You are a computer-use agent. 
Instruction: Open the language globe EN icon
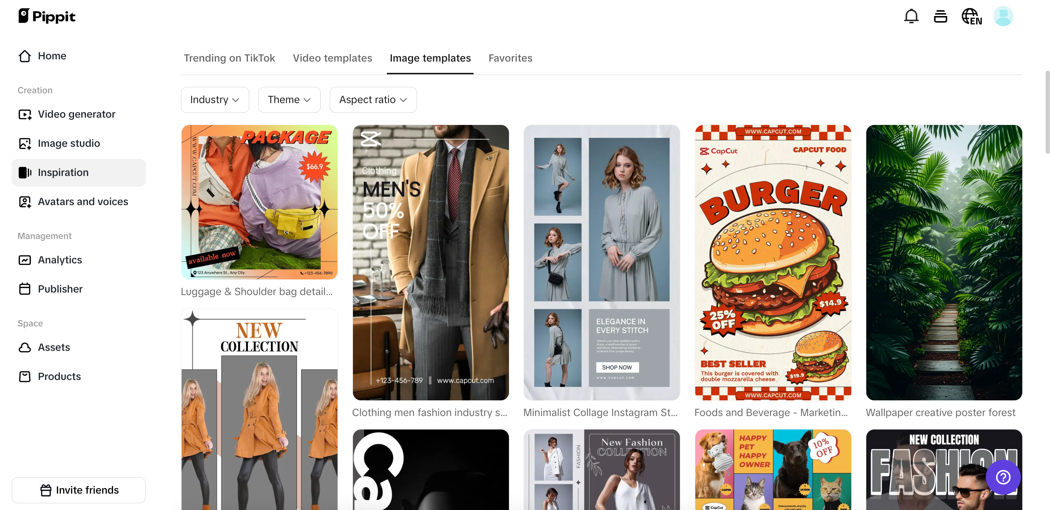[971, 17]
